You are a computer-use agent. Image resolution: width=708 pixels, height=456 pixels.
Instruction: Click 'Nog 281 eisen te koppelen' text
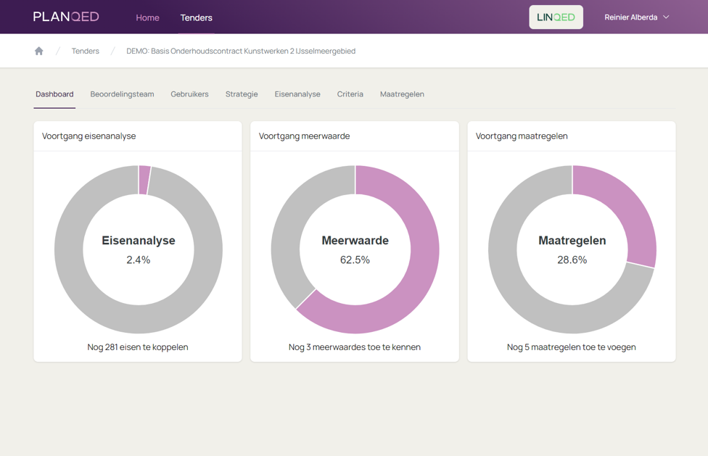pyautogui.click(x=138, y=347)
